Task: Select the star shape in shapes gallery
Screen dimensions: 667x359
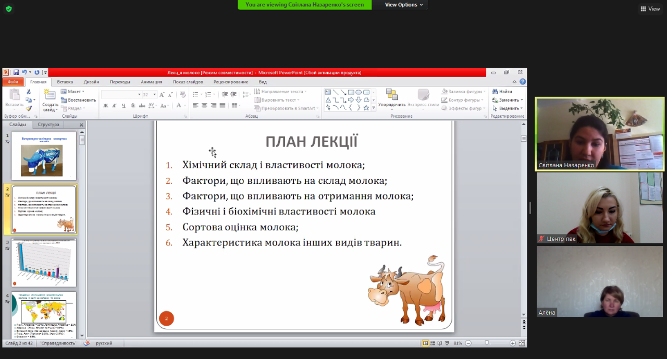Action: [x=366, y=108]
